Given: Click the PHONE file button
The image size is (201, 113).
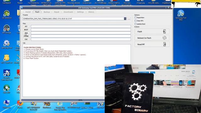Looking at the screenshot, I should [26, 36].
